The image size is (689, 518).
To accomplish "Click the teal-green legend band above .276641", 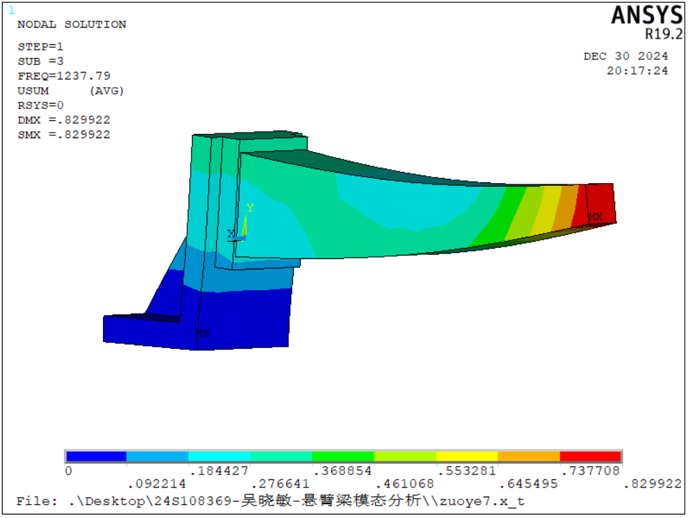I will coord(281,457).
